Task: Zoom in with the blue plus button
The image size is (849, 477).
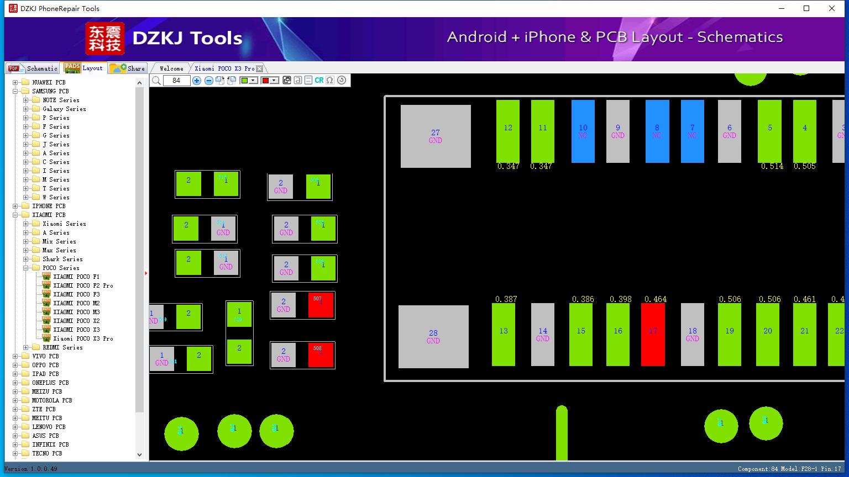Action: (x=197, y=81)
